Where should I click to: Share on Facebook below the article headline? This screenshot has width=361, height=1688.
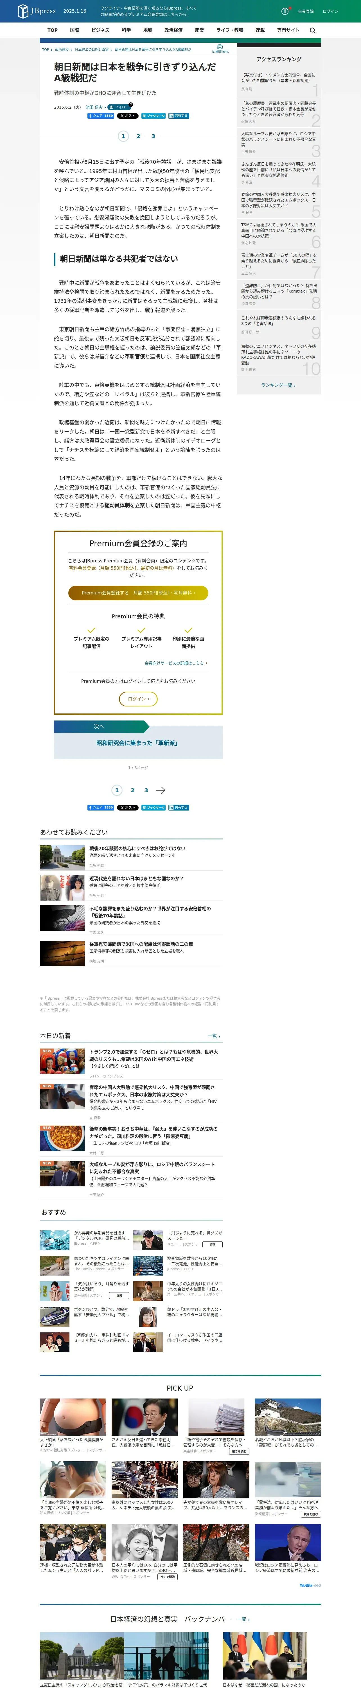point(100,116)
